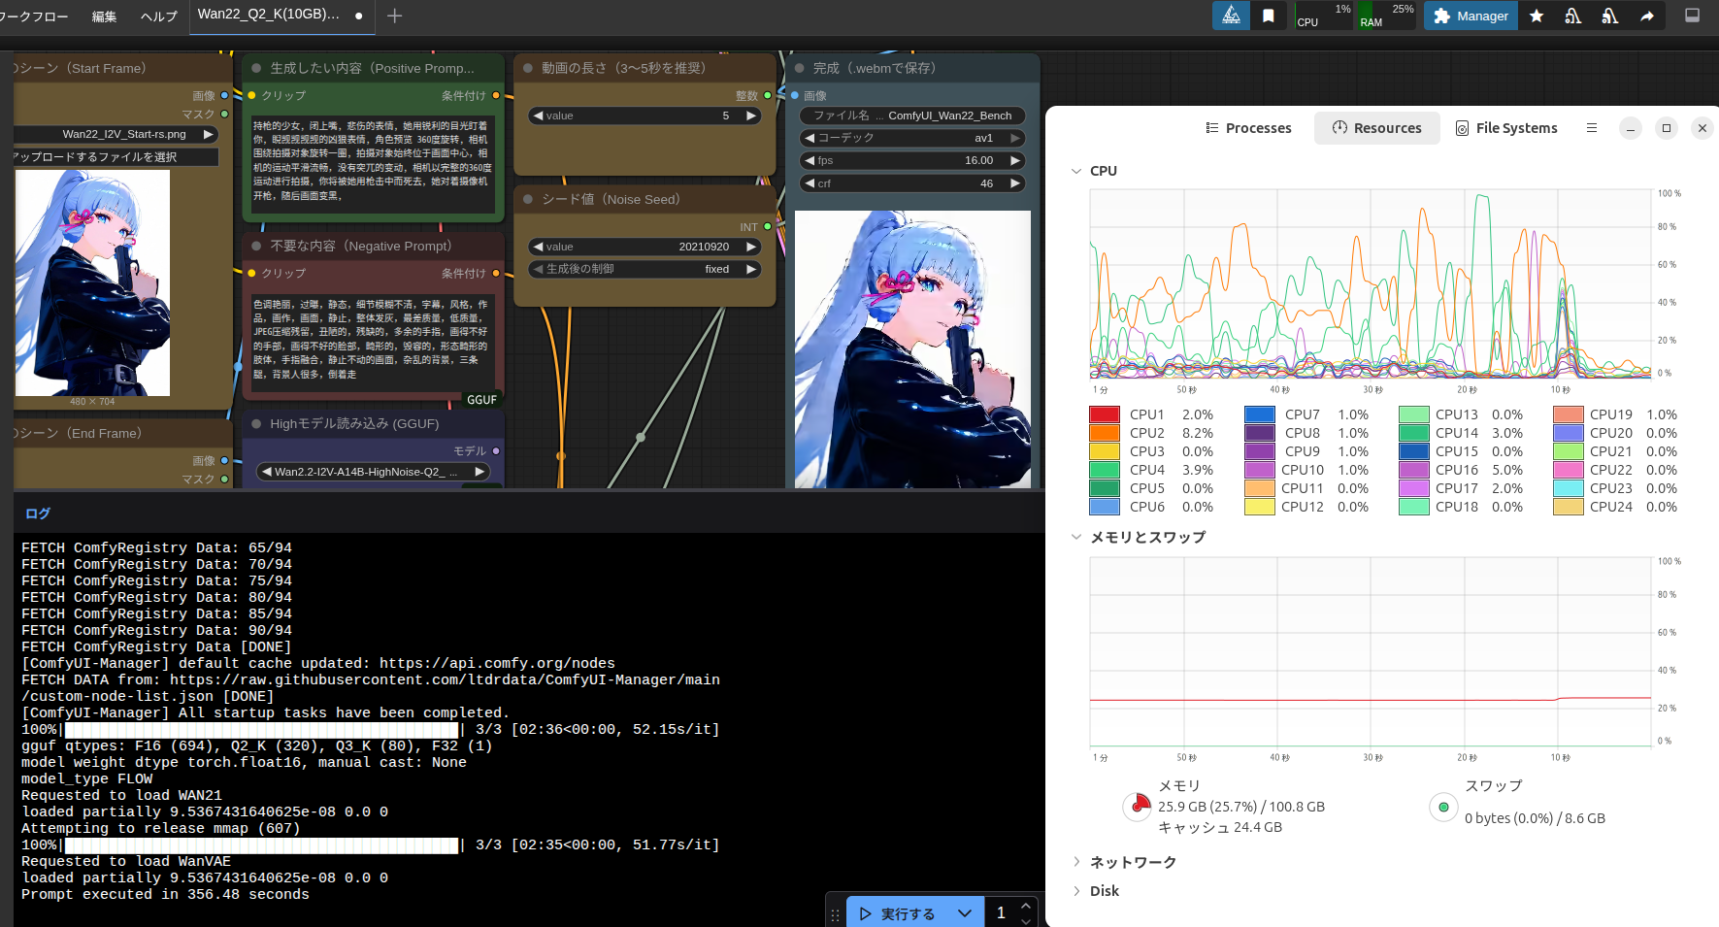Open the dropdown chevron beside 実行する
Screen dimensions: 1719x927
964,913
